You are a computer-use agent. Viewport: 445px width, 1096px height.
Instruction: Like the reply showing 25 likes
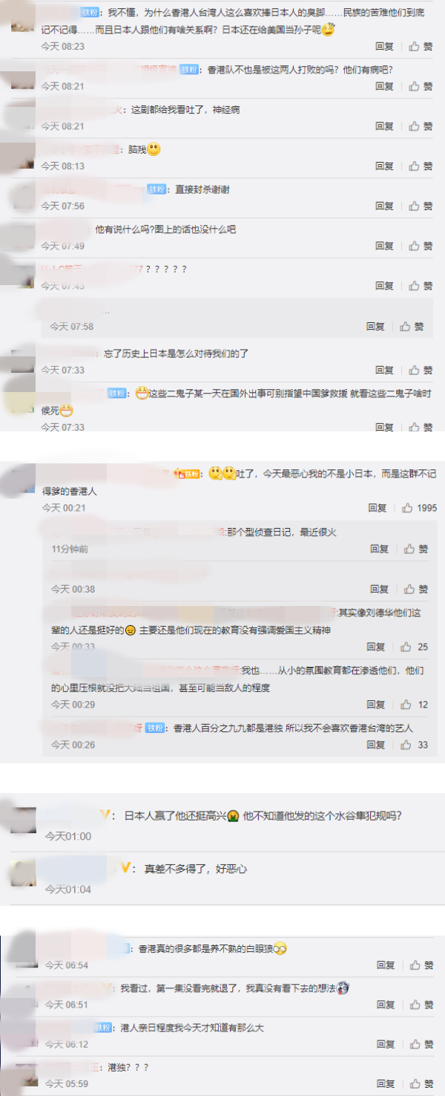pyautogui.click(x=416, y=647)
